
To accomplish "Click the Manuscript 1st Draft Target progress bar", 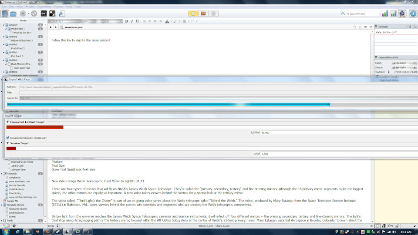I will (212, 128).
